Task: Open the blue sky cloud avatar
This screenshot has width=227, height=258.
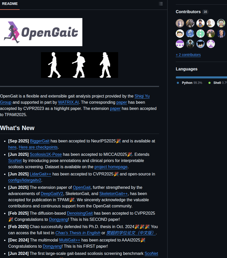Action: point(190,34)
